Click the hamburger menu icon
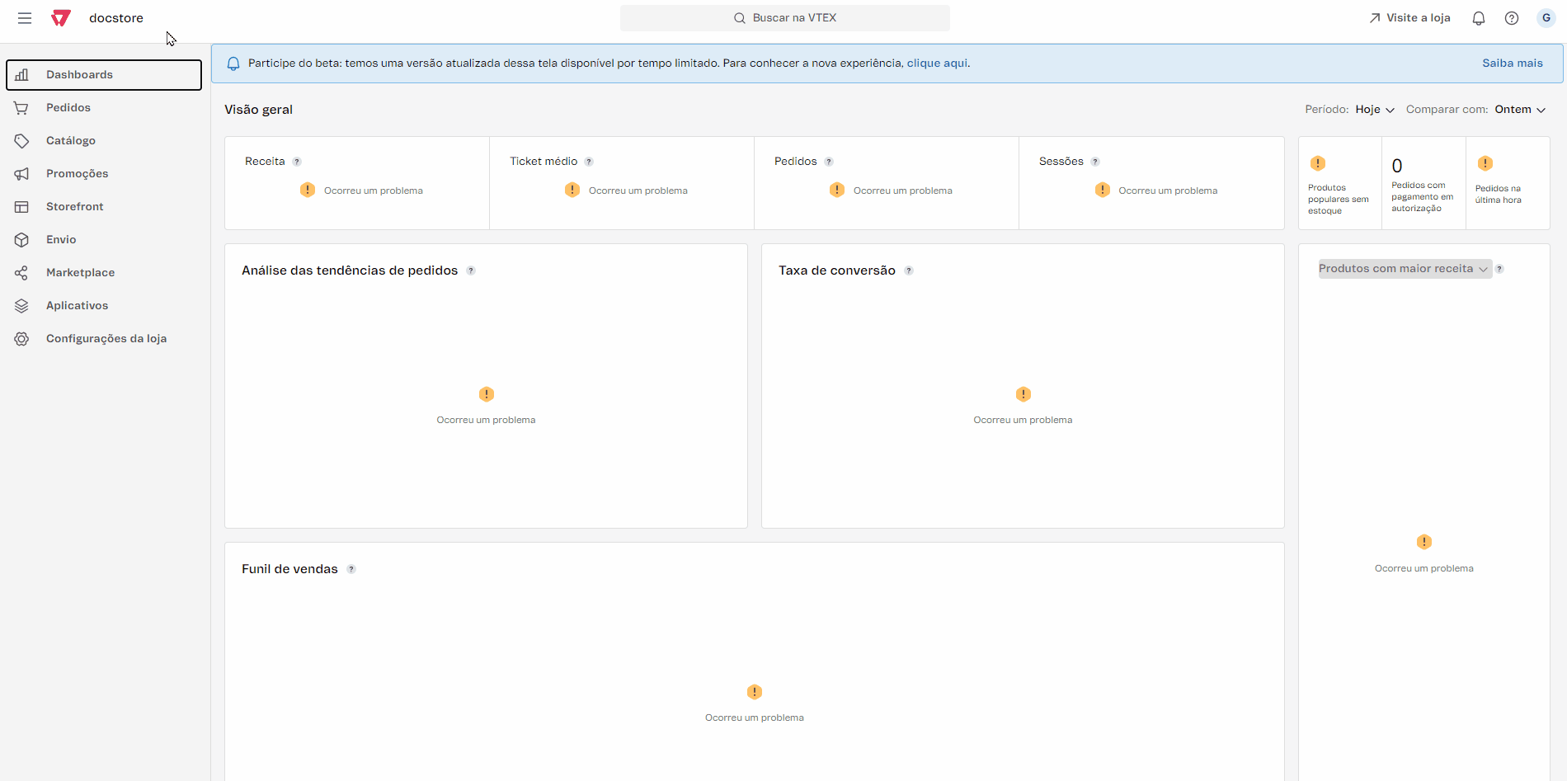 pyautogui.click(x=25, y=18)
